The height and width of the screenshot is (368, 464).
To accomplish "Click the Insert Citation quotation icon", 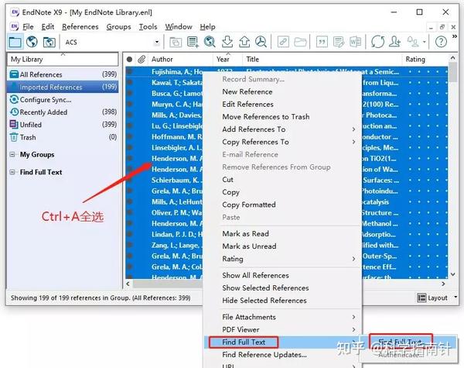I will (322, 42).
